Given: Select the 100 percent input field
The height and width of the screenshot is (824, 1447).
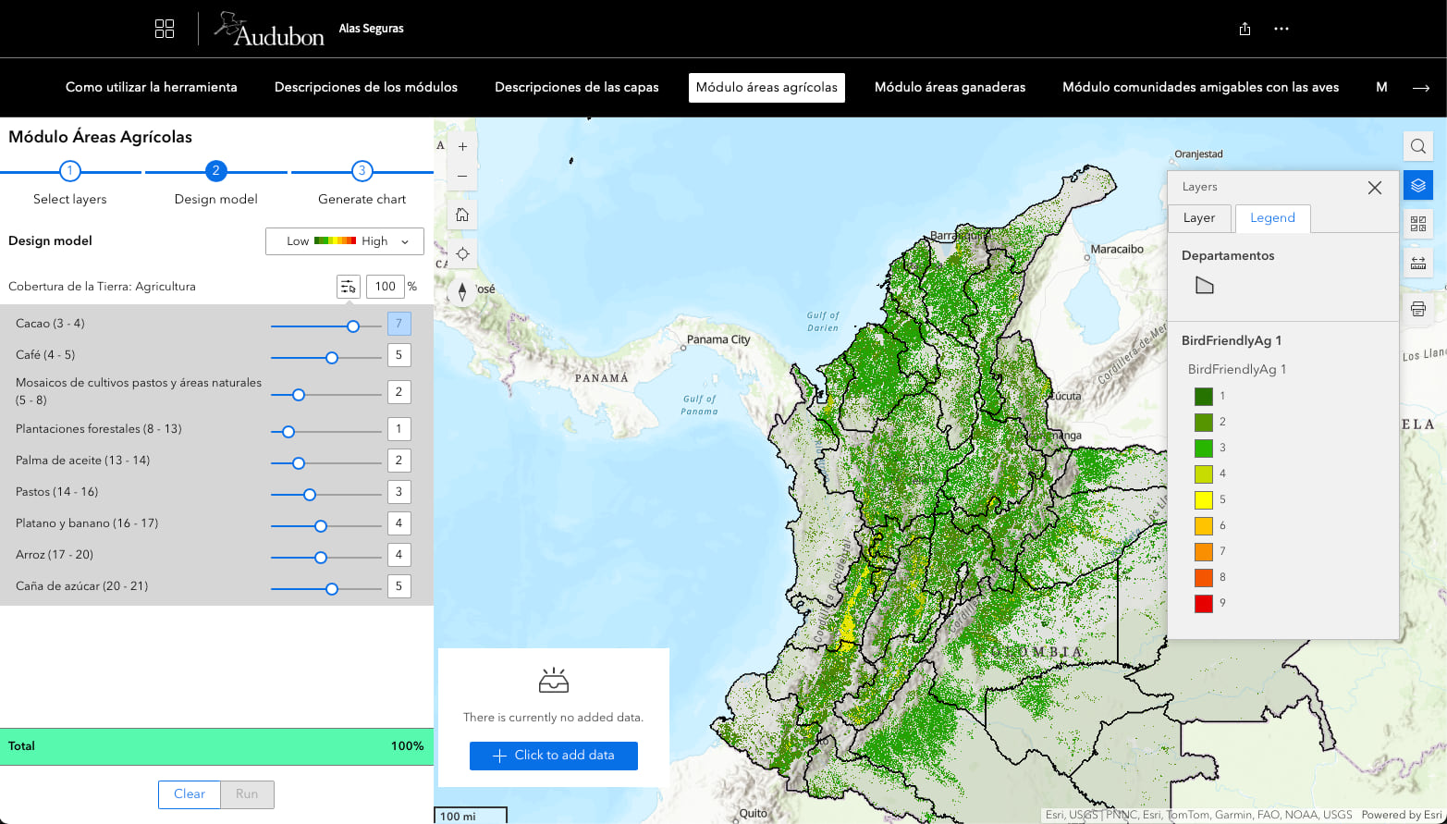Looking at the screenshot, I should (x=386, y=286).
